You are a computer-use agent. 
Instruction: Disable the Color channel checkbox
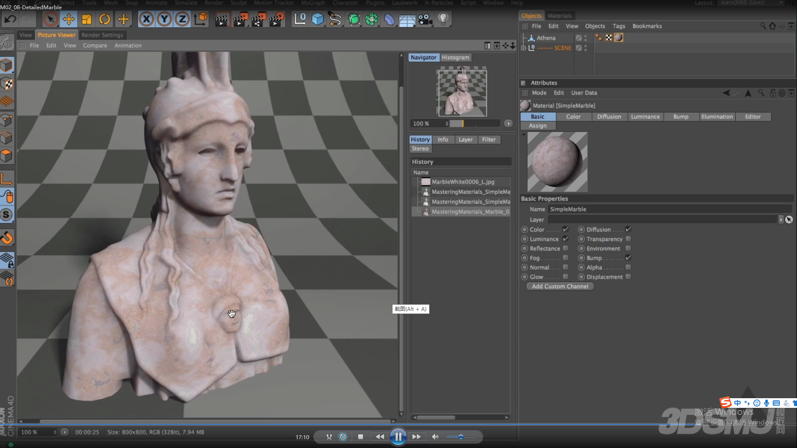click(x=565, y=229)
